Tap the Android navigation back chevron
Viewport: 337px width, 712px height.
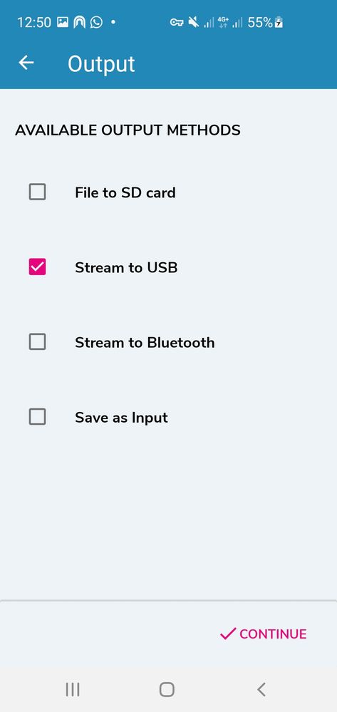coord(261,689)
